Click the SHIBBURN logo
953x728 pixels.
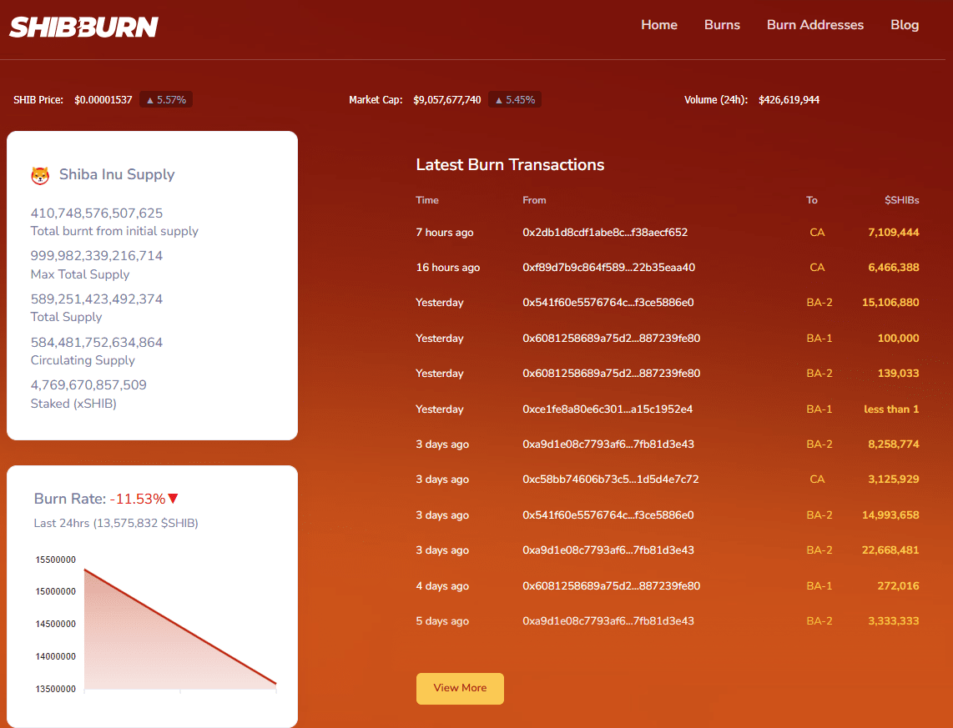pos(84,27)
